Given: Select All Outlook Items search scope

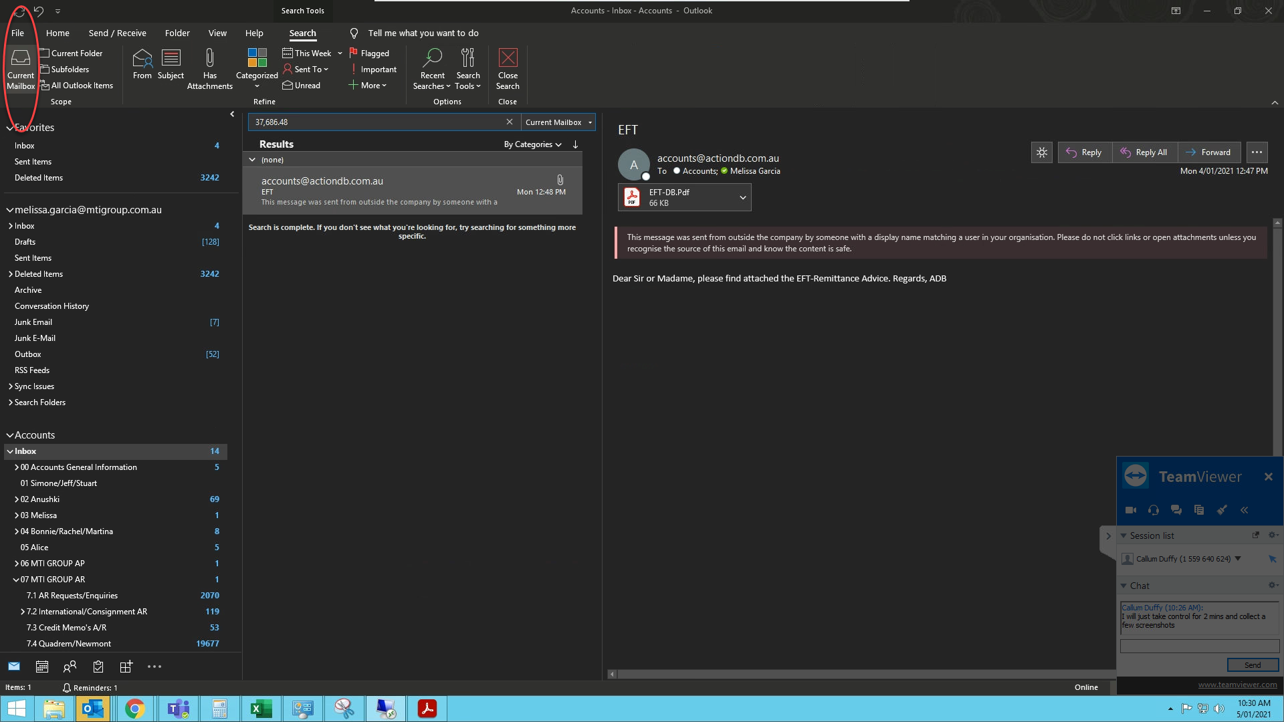Looking at the screenshot, I should pos(76,86).
